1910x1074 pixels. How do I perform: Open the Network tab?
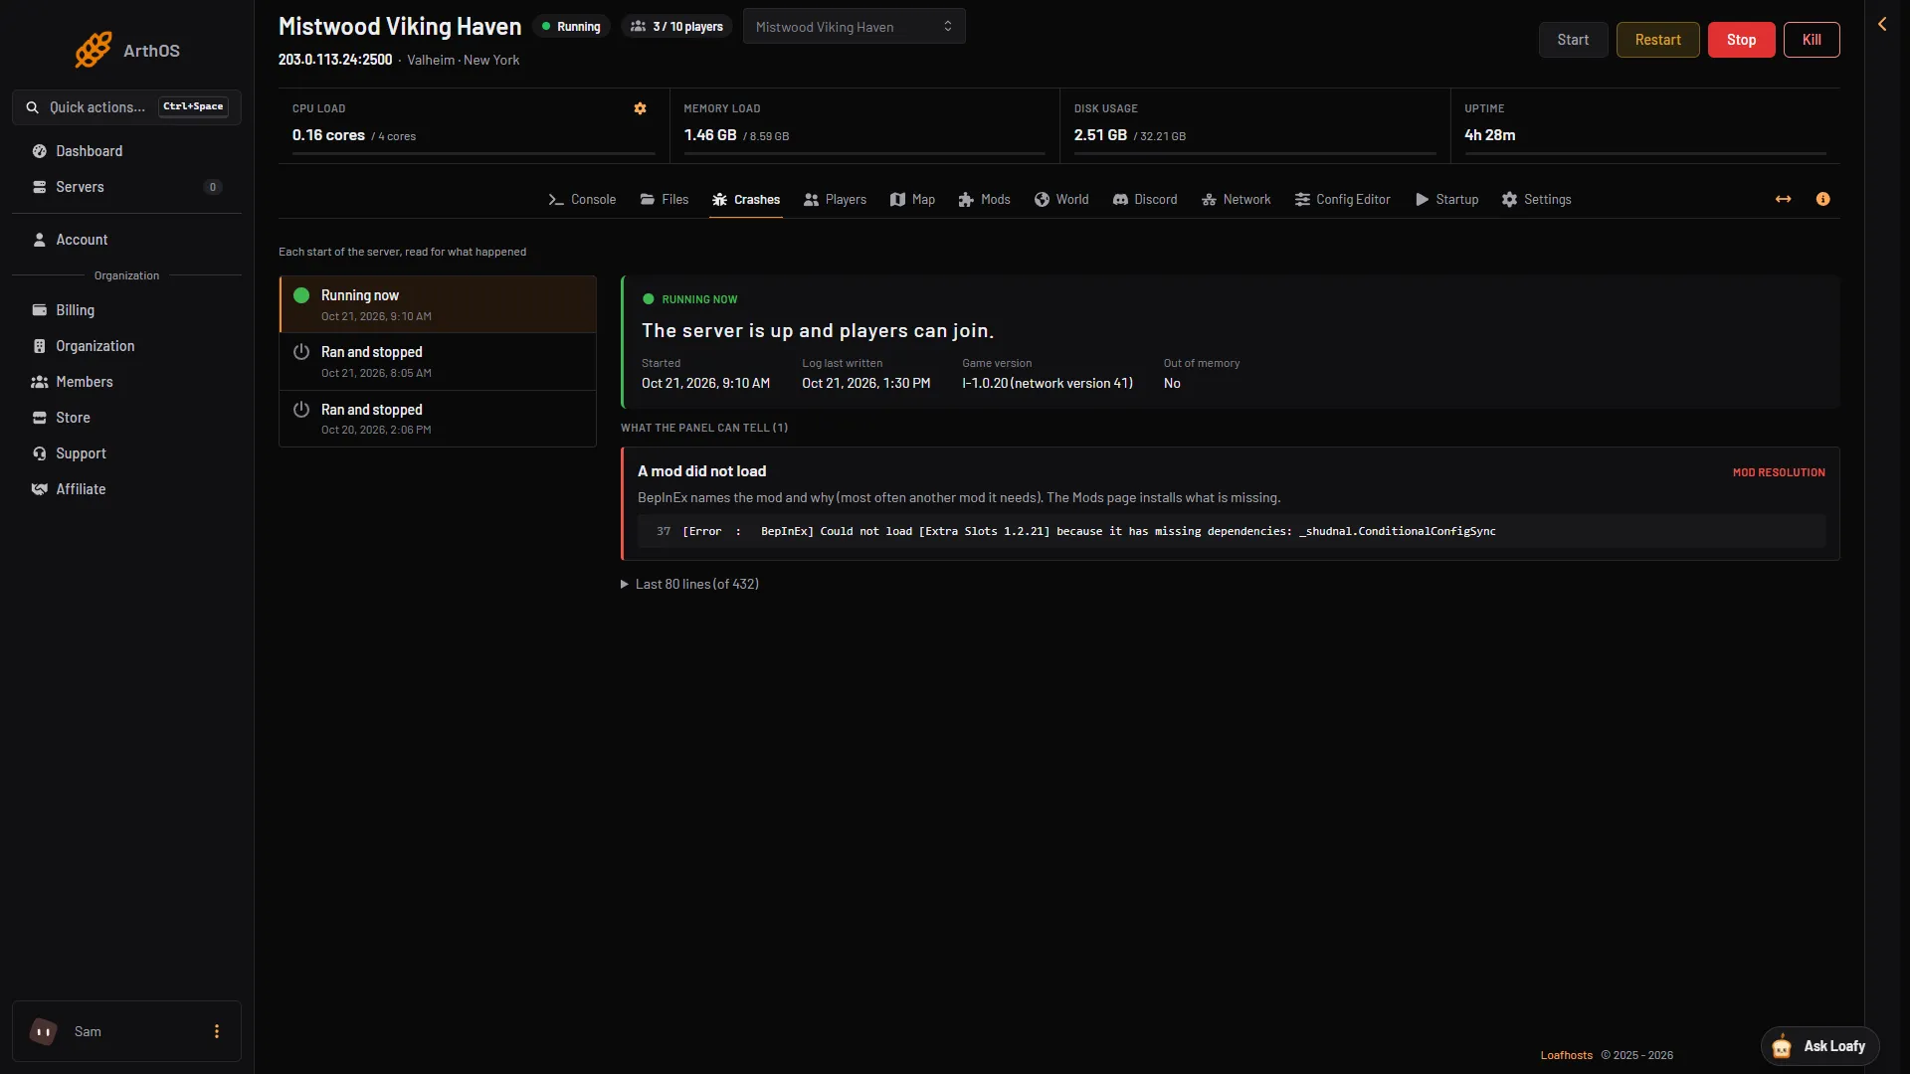click(1237, 199)
